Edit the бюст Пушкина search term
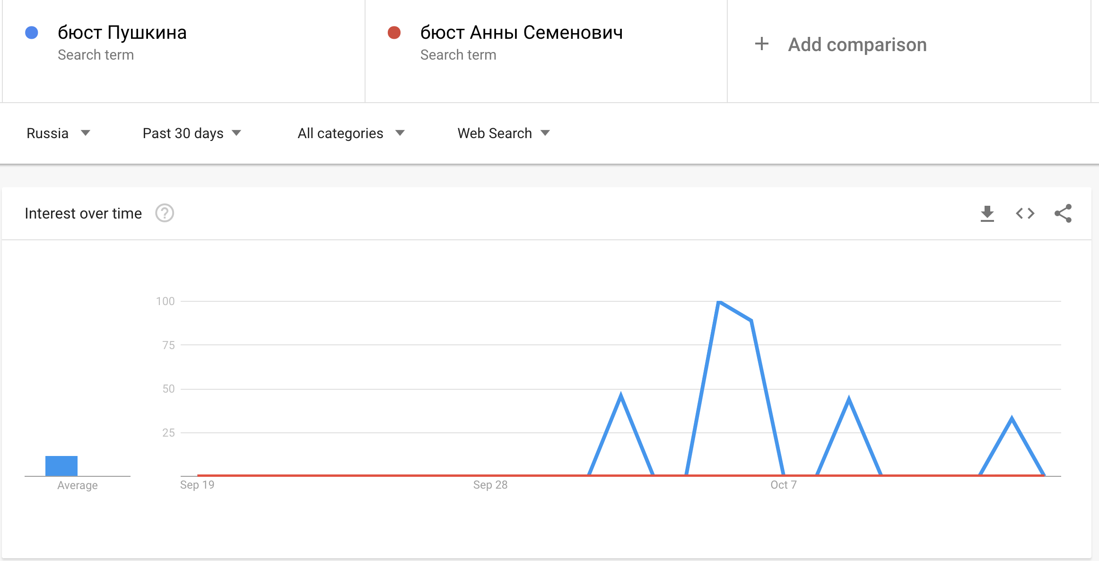 point(122,33)
